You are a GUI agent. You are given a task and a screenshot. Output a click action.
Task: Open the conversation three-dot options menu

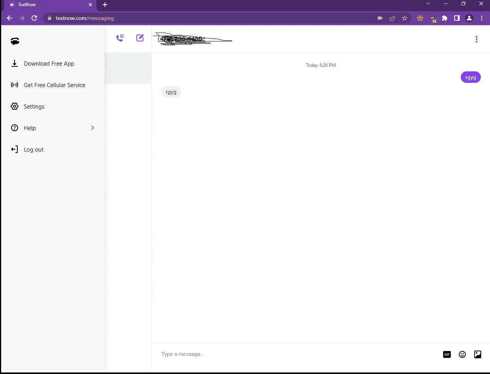(x=477, y=39)
